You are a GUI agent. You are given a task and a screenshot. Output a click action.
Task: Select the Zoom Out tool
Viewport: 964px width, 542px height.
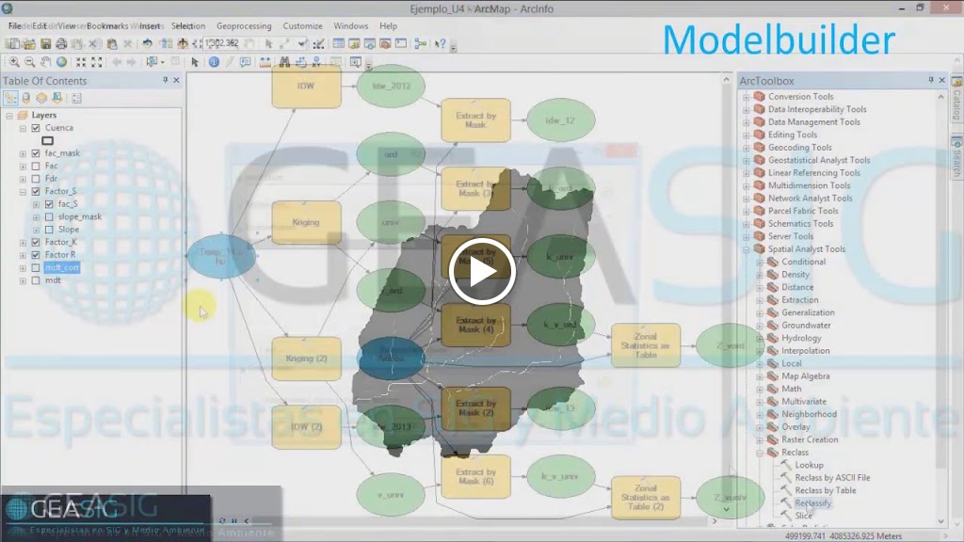click(x=29, y=62)
